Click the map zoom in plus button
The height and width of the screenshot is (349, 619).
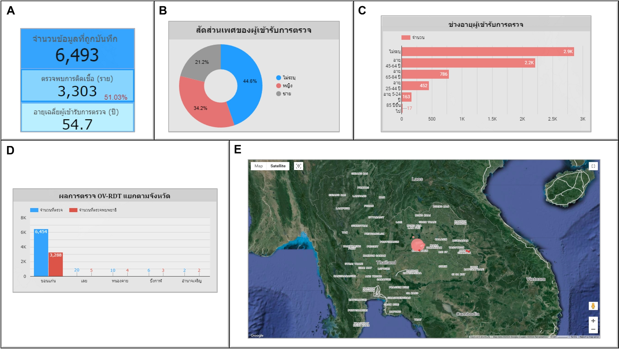tap(593, 321)
